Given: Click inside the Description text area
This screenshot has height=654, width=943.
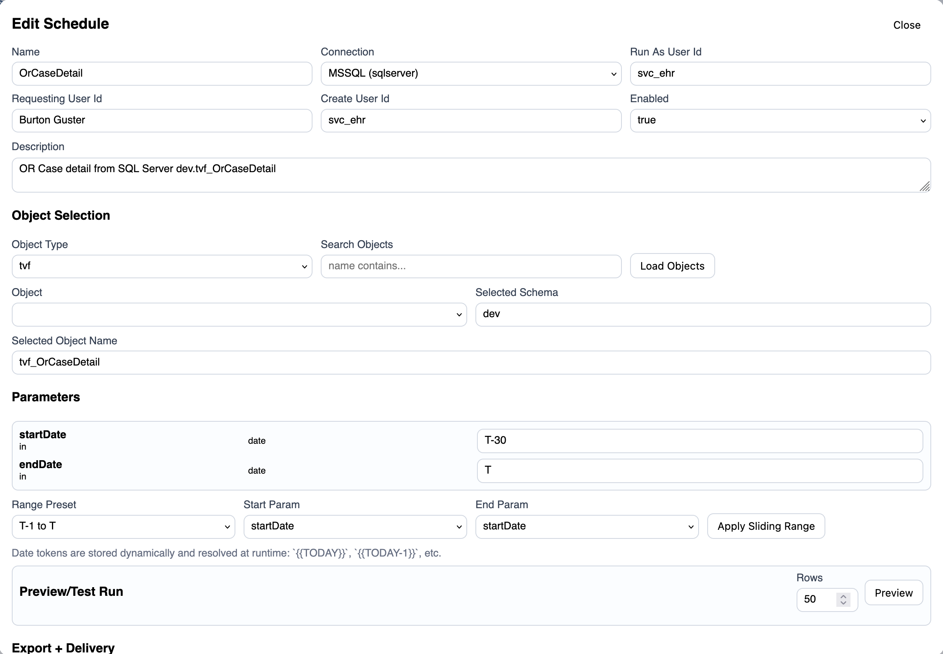Looking at the screenshot, I should tap(471, 174).
